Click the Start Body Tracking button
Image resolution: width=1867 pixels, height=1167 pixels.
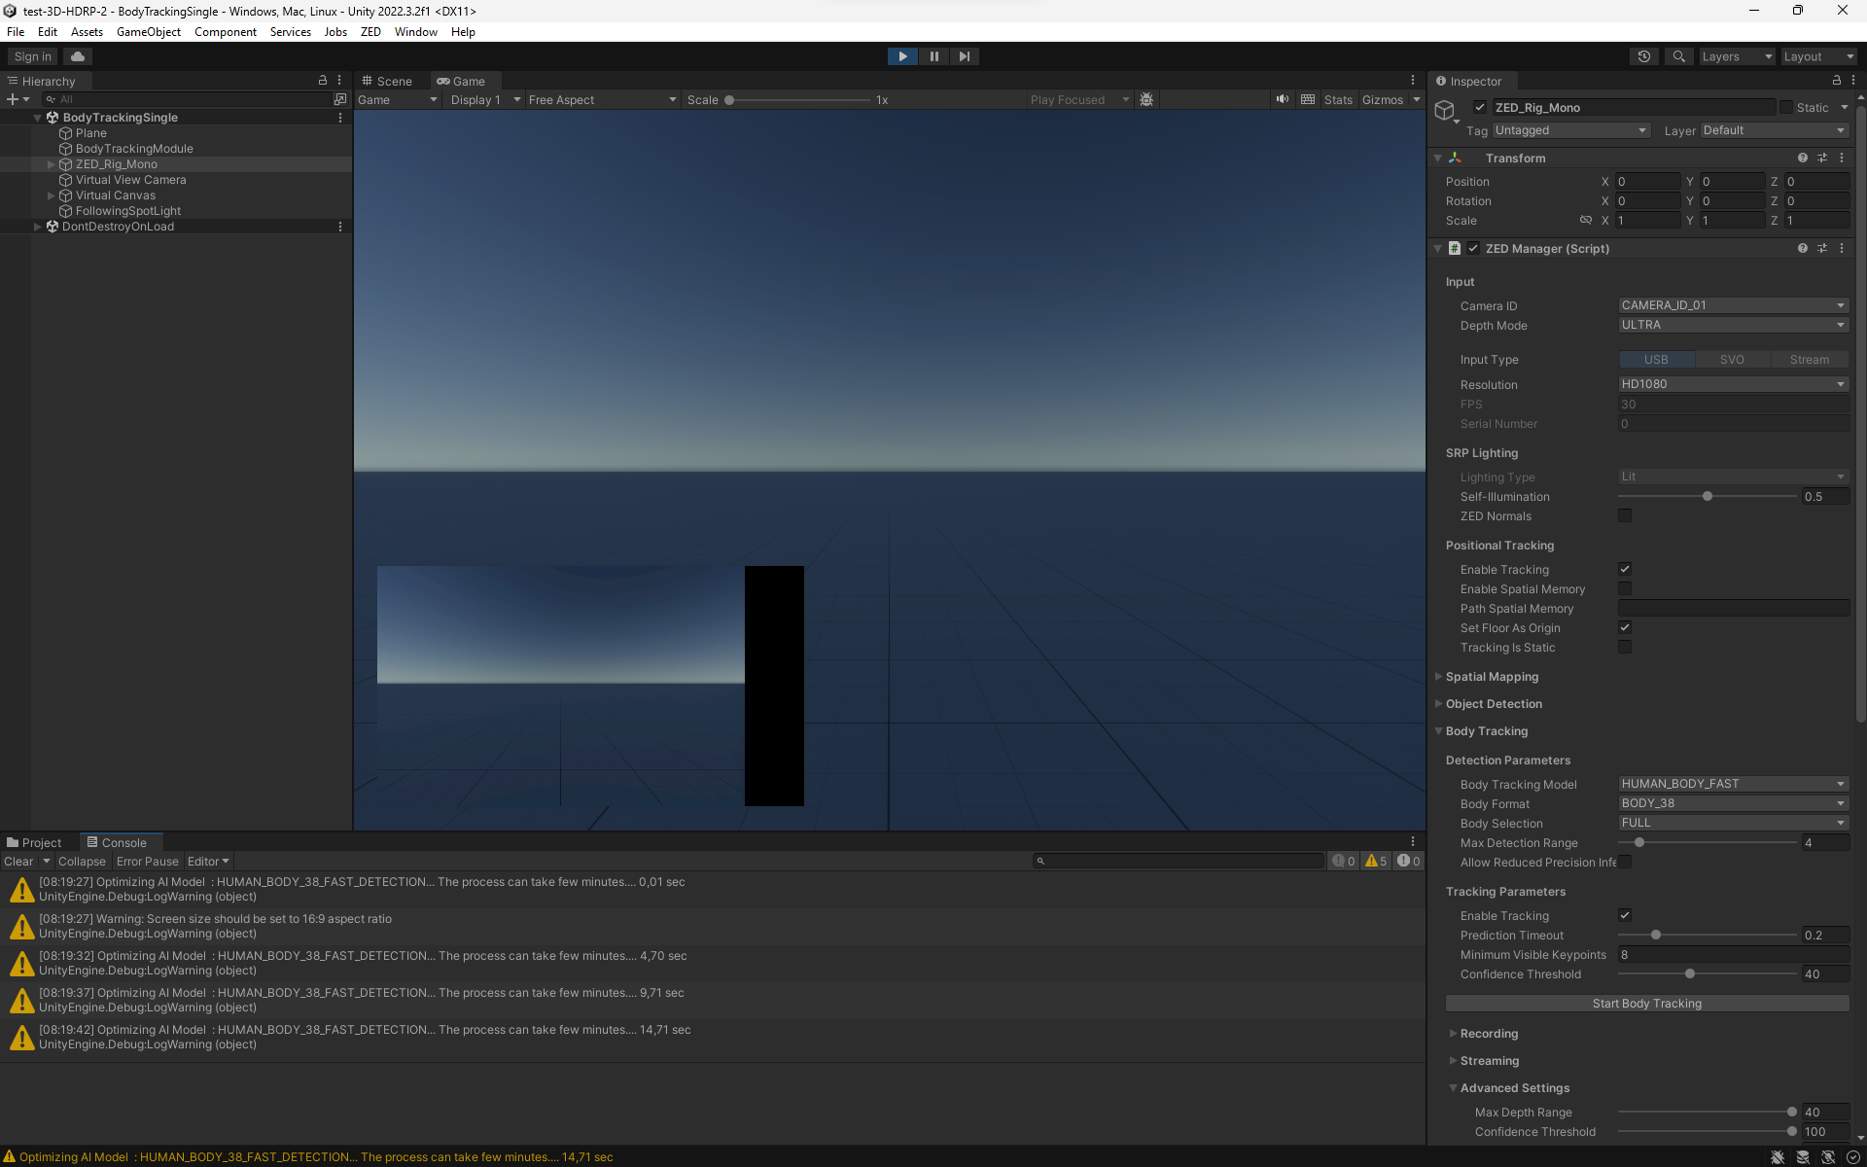click(x=1646, y=1003)
